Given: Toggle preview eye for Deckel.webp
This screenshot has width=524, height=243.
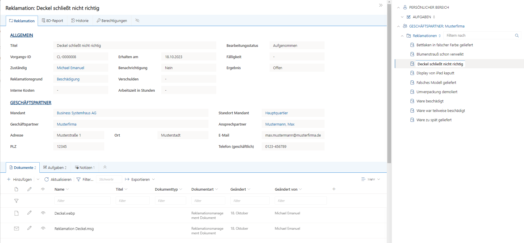Looking at the screenshot, I should point(43,213).
